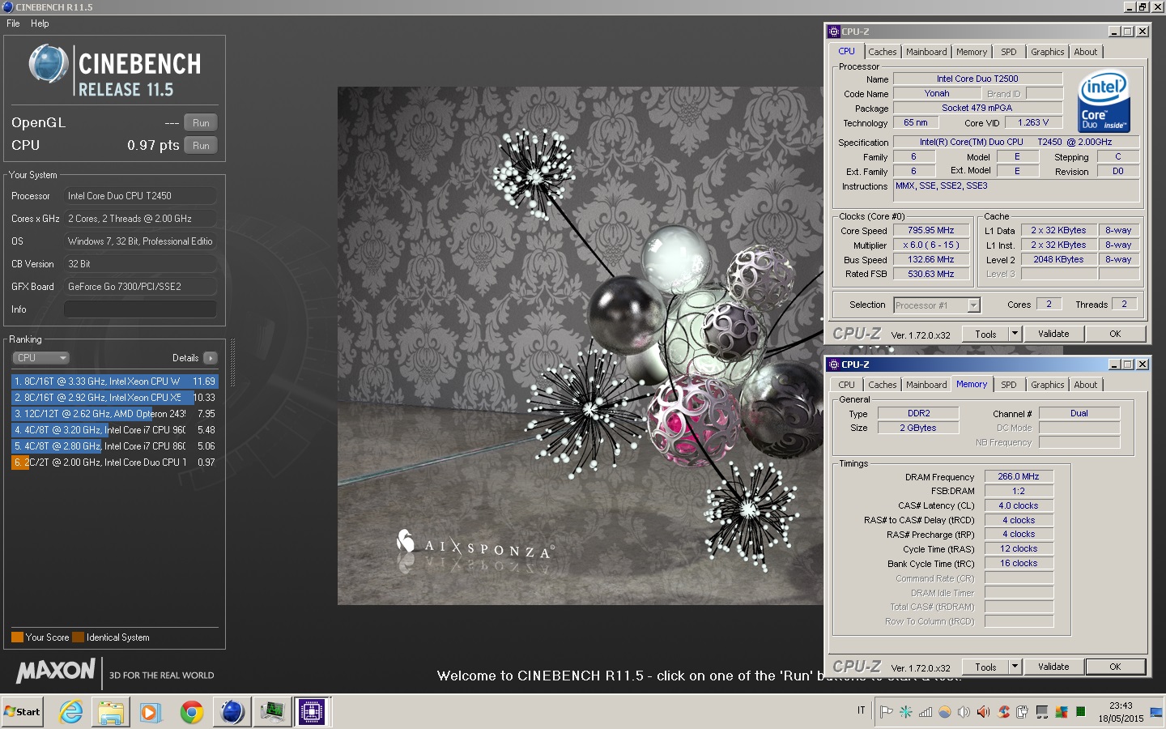Click the taskbar clock showing 23:43
Image resolution: width=1166 pixels, height=729 pixels.
(1121, 712)
